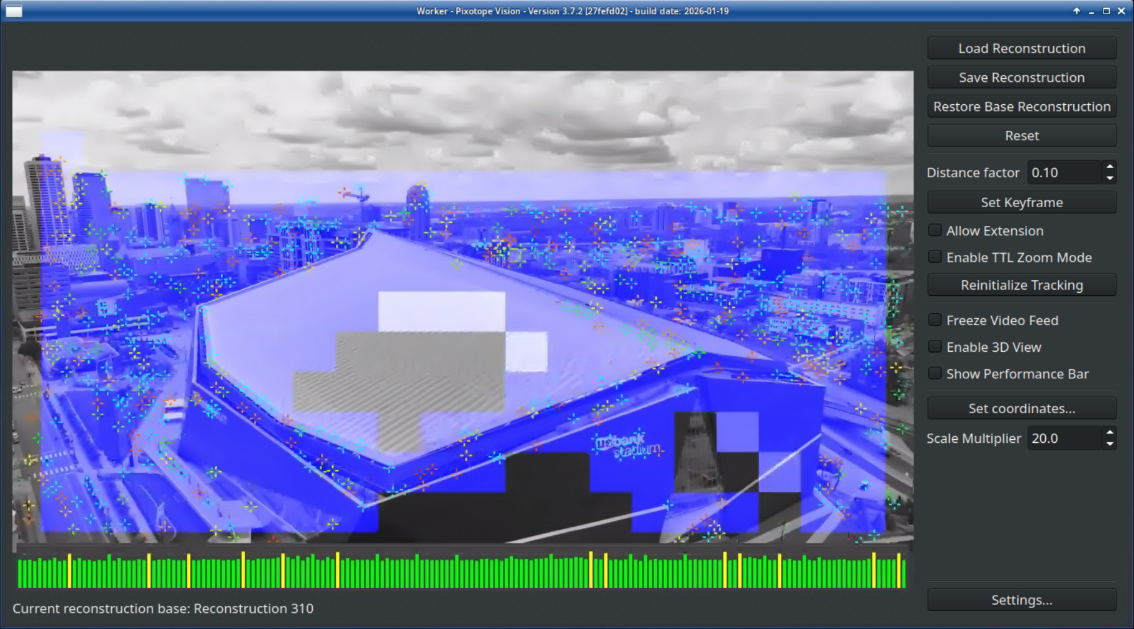The height and width of the screenshot is (629, 1134).
Task: Click the window menu icon in title bar
Action: 14,11
